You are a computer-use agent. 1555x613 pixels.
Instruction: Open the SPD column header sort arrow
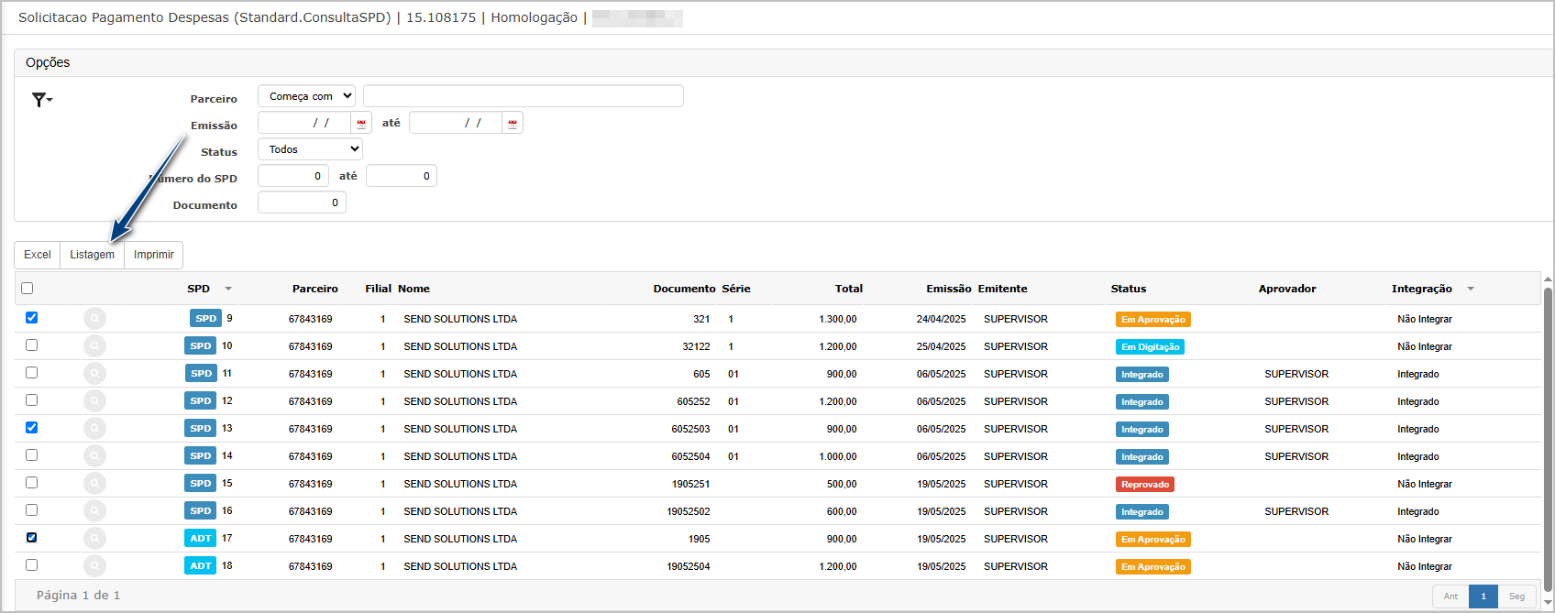coord(228,289)
